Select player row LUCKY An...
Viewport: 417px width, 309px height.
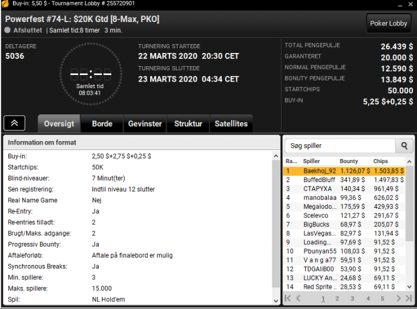(344, 278)
